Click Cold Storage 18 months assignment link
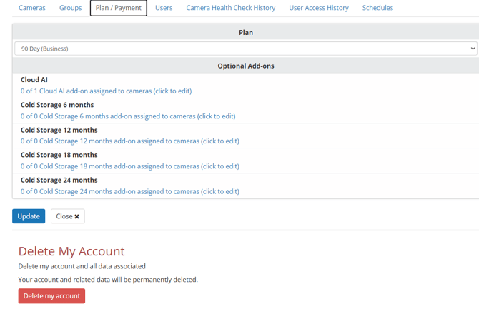Image resolution: width=479 pixels, height=319 pixels. click(x=129, y=166)
